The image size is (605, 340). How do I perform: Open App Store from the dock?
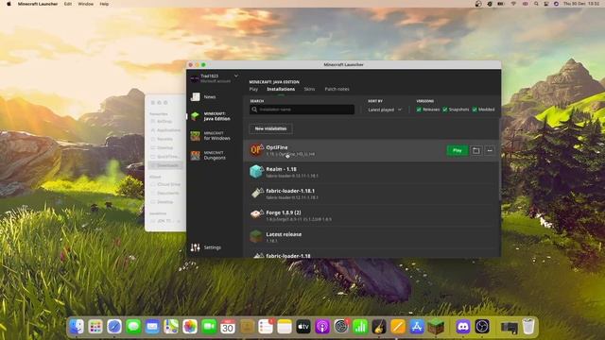click(417, 327)
